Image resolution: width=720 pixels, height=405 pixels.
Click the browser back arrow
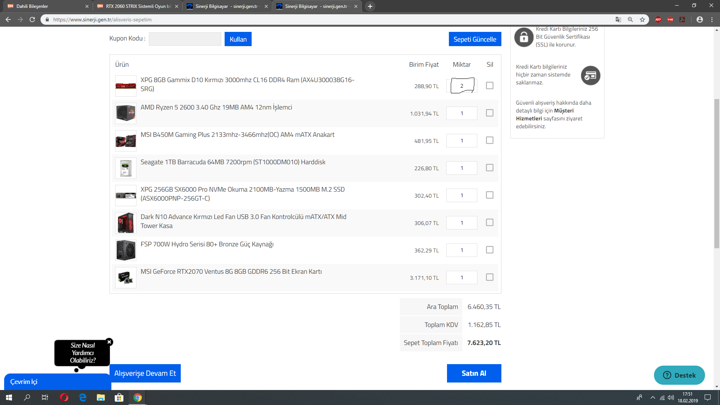(x=8, y=19)
